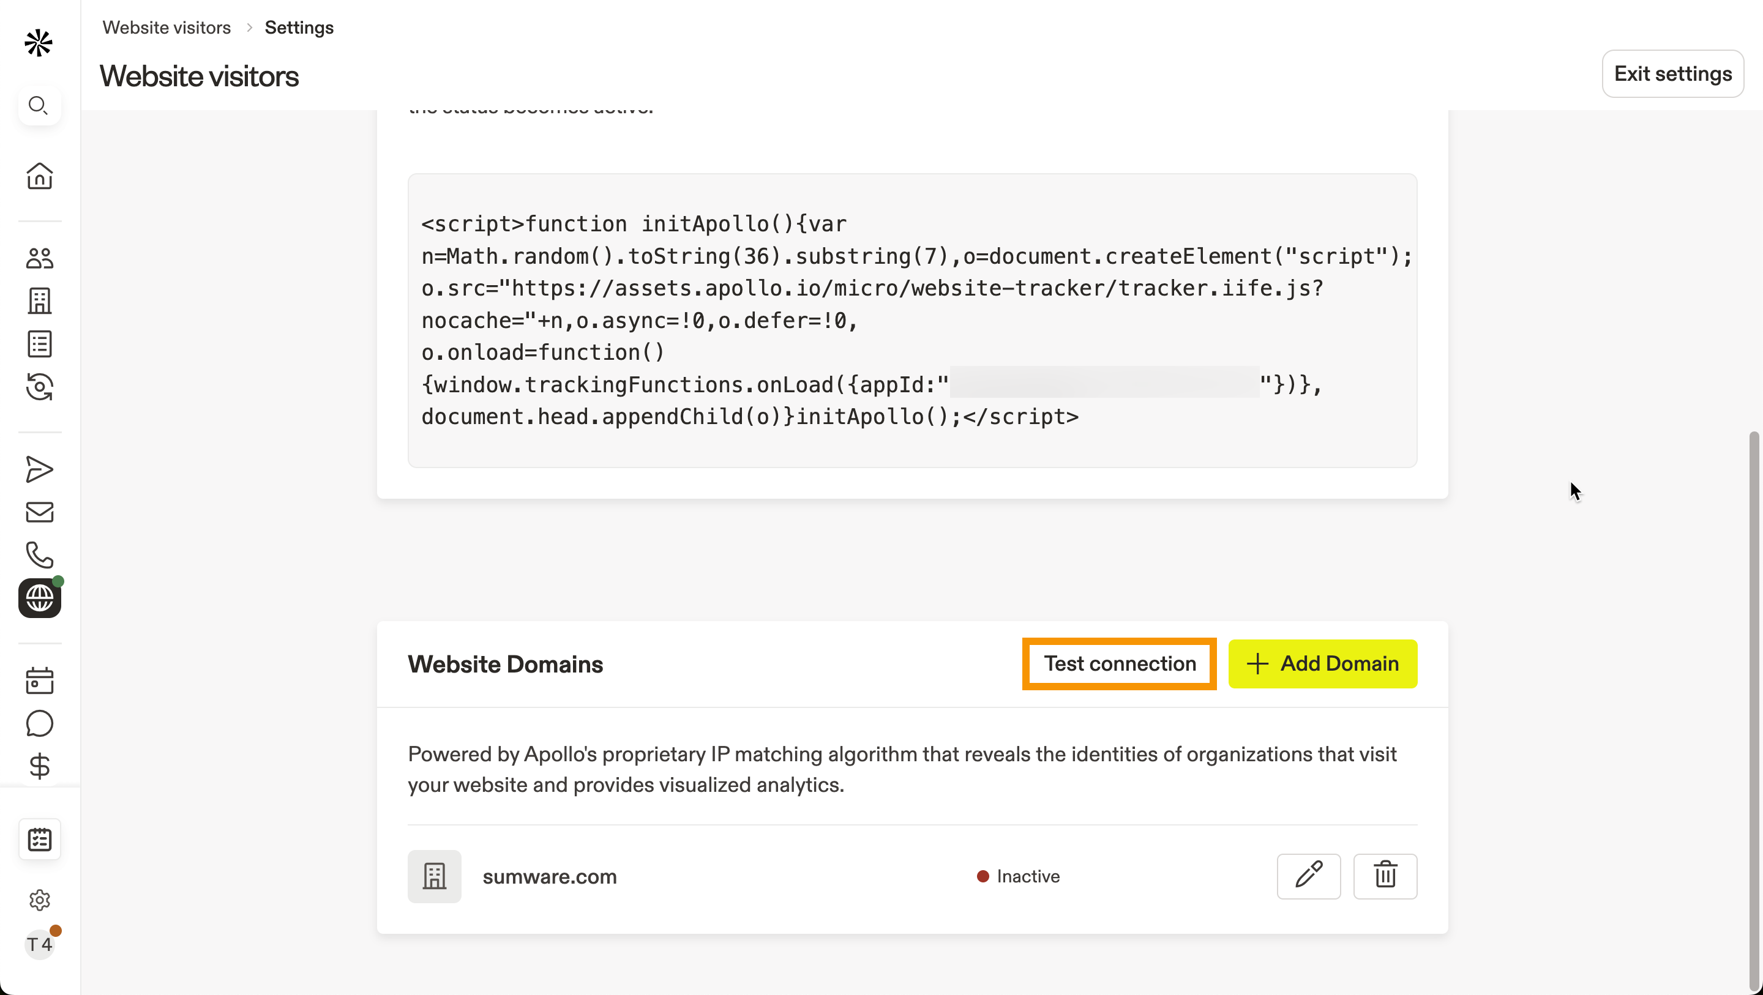Go to Website visitors breadcrumb link
This screenshot has width=1763, height=995.
tap(167, 28)
